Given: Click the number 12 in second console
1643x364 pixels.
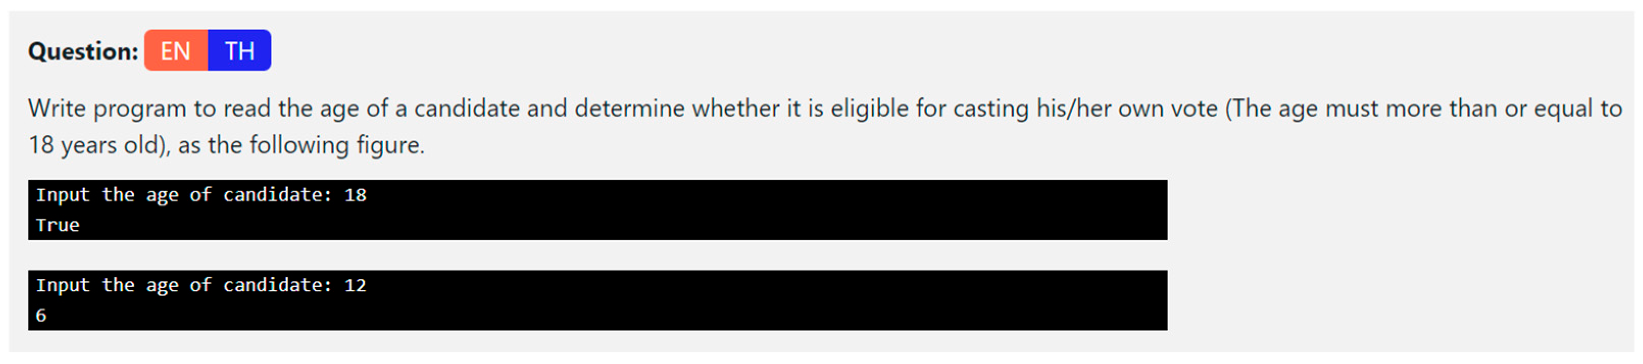Looking at the screenshot, I should (355, 285).
